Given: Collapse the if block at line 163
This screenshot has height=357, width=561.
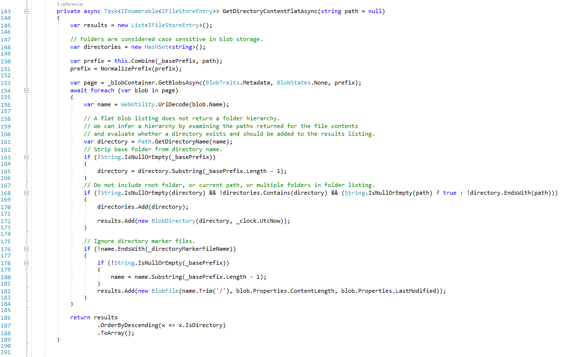Looking at the screenshot, I should click(26, 157).
